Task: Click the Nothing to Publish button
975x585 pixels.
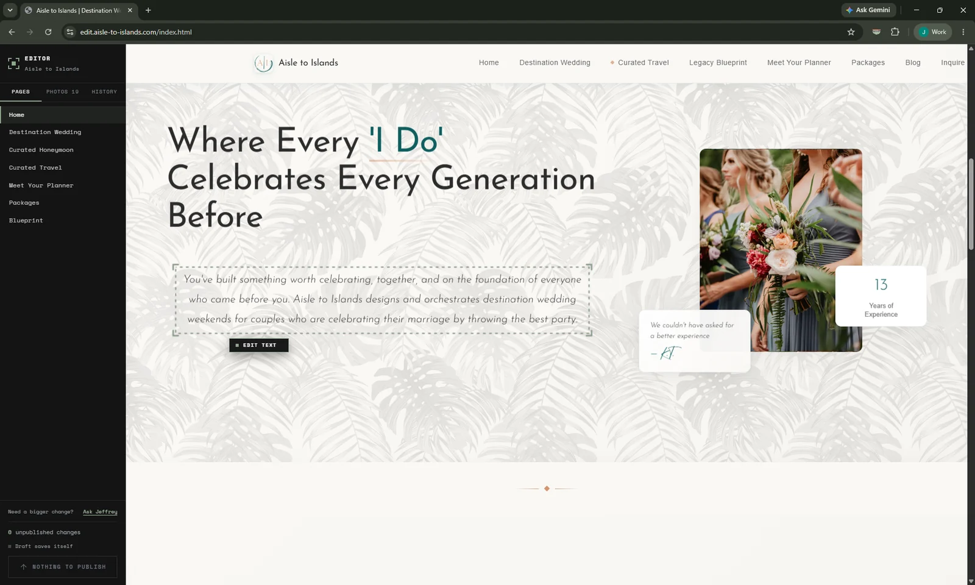Action: click(x=63, y=567)
